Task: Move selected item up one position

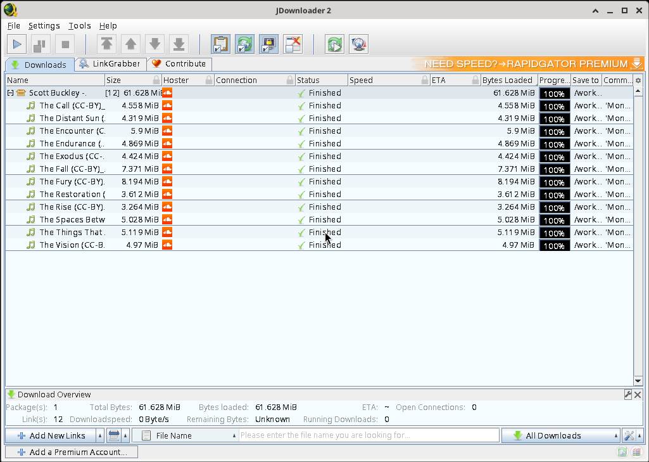Action: (x=131, y=44)
